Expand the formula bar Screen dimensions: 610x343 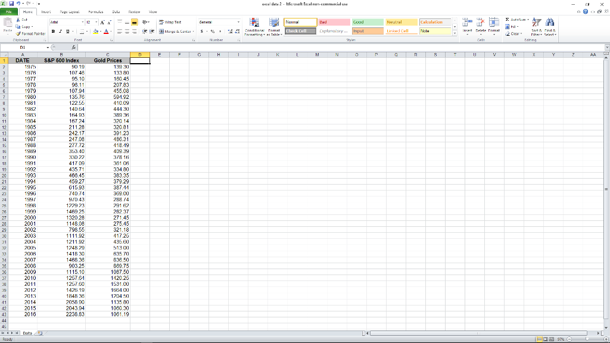click(607, 48)
